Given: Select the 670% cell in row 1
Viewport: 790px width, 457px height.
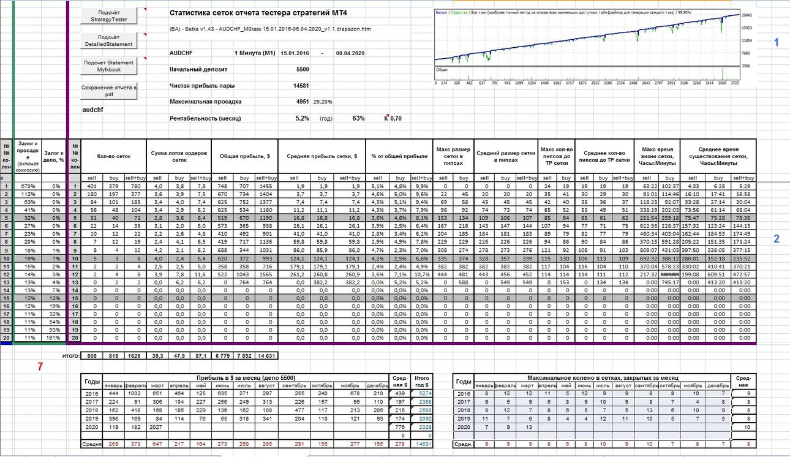Looking at the screenshot, I should (x=29, y=186).
